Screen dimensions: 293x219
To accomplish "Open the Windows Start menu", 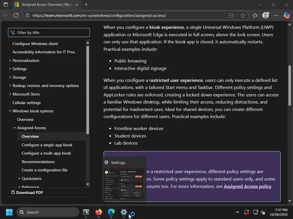I will (9, 212).
